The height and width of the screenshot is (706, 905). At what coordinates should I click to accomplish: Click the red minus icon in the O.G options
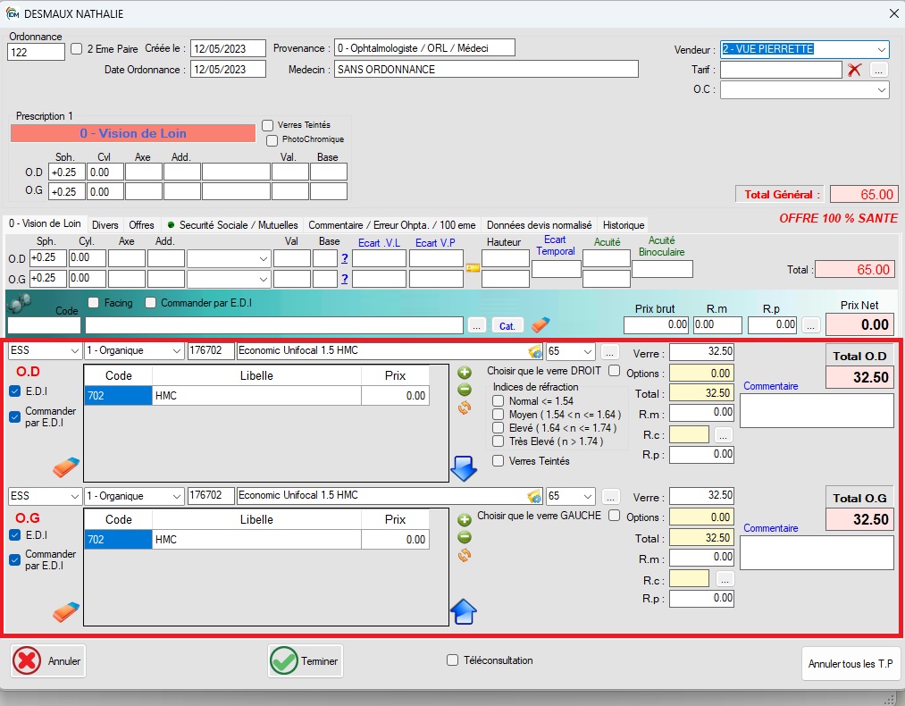pyautogui.click(x=465, y=537)
